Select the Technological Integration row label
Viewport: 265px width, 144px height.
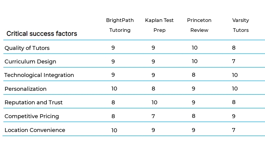(39, 75)
